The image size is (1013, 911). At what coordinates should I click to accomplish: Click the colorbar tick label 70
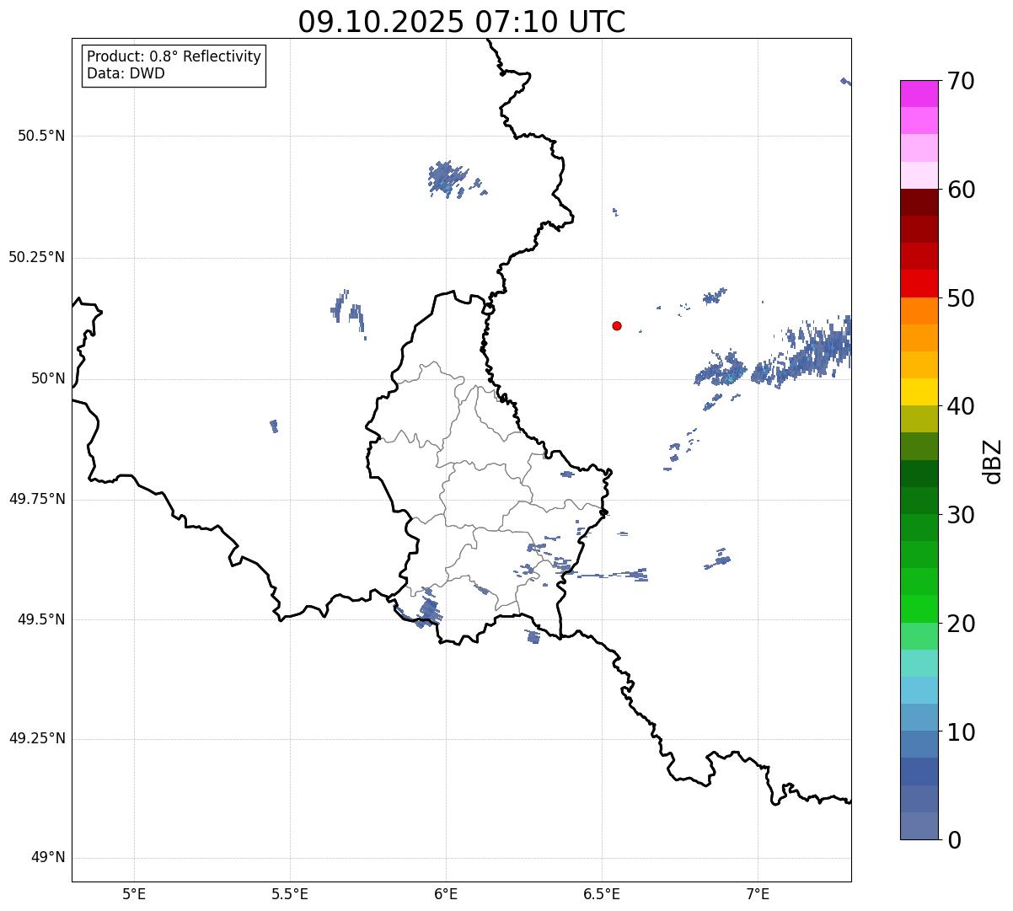point(961,81)
